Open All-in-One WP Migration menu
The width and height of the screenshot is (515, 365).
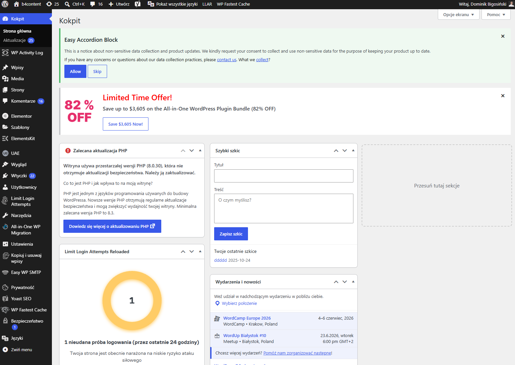click(26, 230)
